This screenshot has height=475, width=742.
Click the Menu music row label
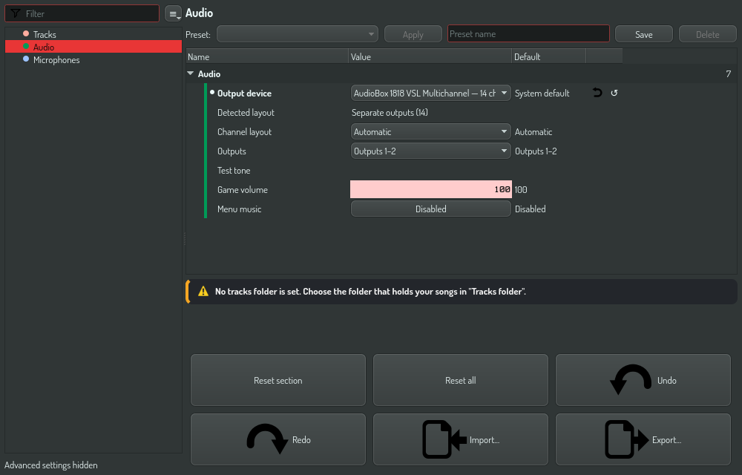tap(239, 209)
